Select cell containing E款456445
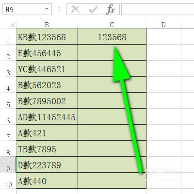Image resolution: width=194 pixels, height=194 pixels. pyautogui.click(x=47, y=52)
